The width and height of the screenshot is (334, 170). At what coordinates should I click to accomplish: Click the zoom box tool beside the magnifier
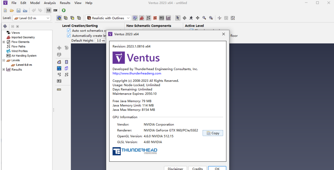coord(211,18)
